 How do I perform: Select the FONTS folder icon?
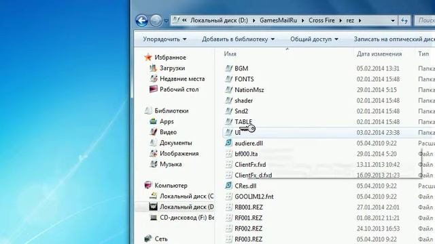pyautogui.click(x=228, y=79)
